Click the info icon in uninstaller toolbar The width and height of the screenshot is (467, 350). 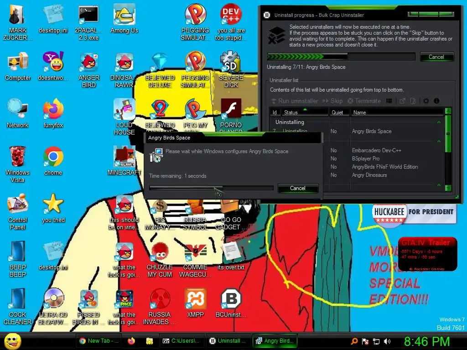pos(436,101)
